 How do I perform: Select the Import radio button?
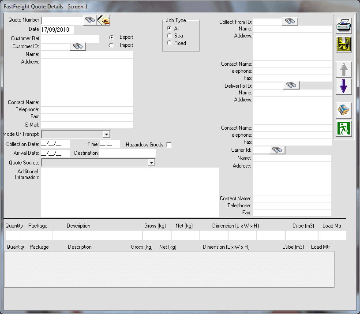(x=111, y=45)
